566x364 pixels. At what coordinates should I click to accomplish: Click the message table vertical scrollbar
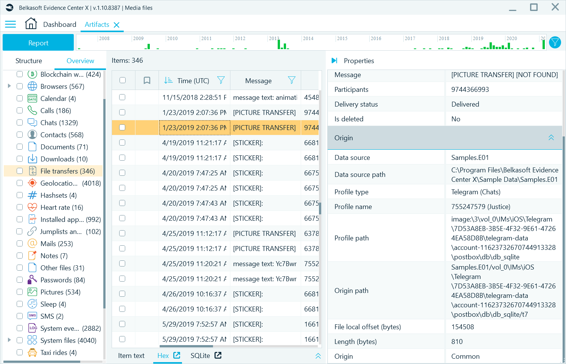click(320, 208)
